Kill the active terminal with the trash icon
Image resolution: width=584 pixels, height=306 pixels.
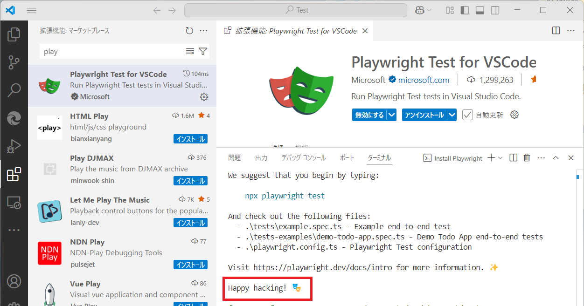coord(527,158)
